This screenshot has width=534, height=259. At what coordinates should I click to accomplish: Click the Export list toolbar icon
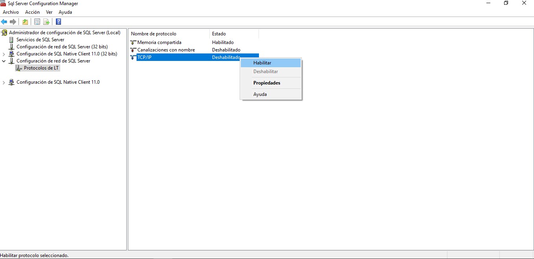(46, 22)
